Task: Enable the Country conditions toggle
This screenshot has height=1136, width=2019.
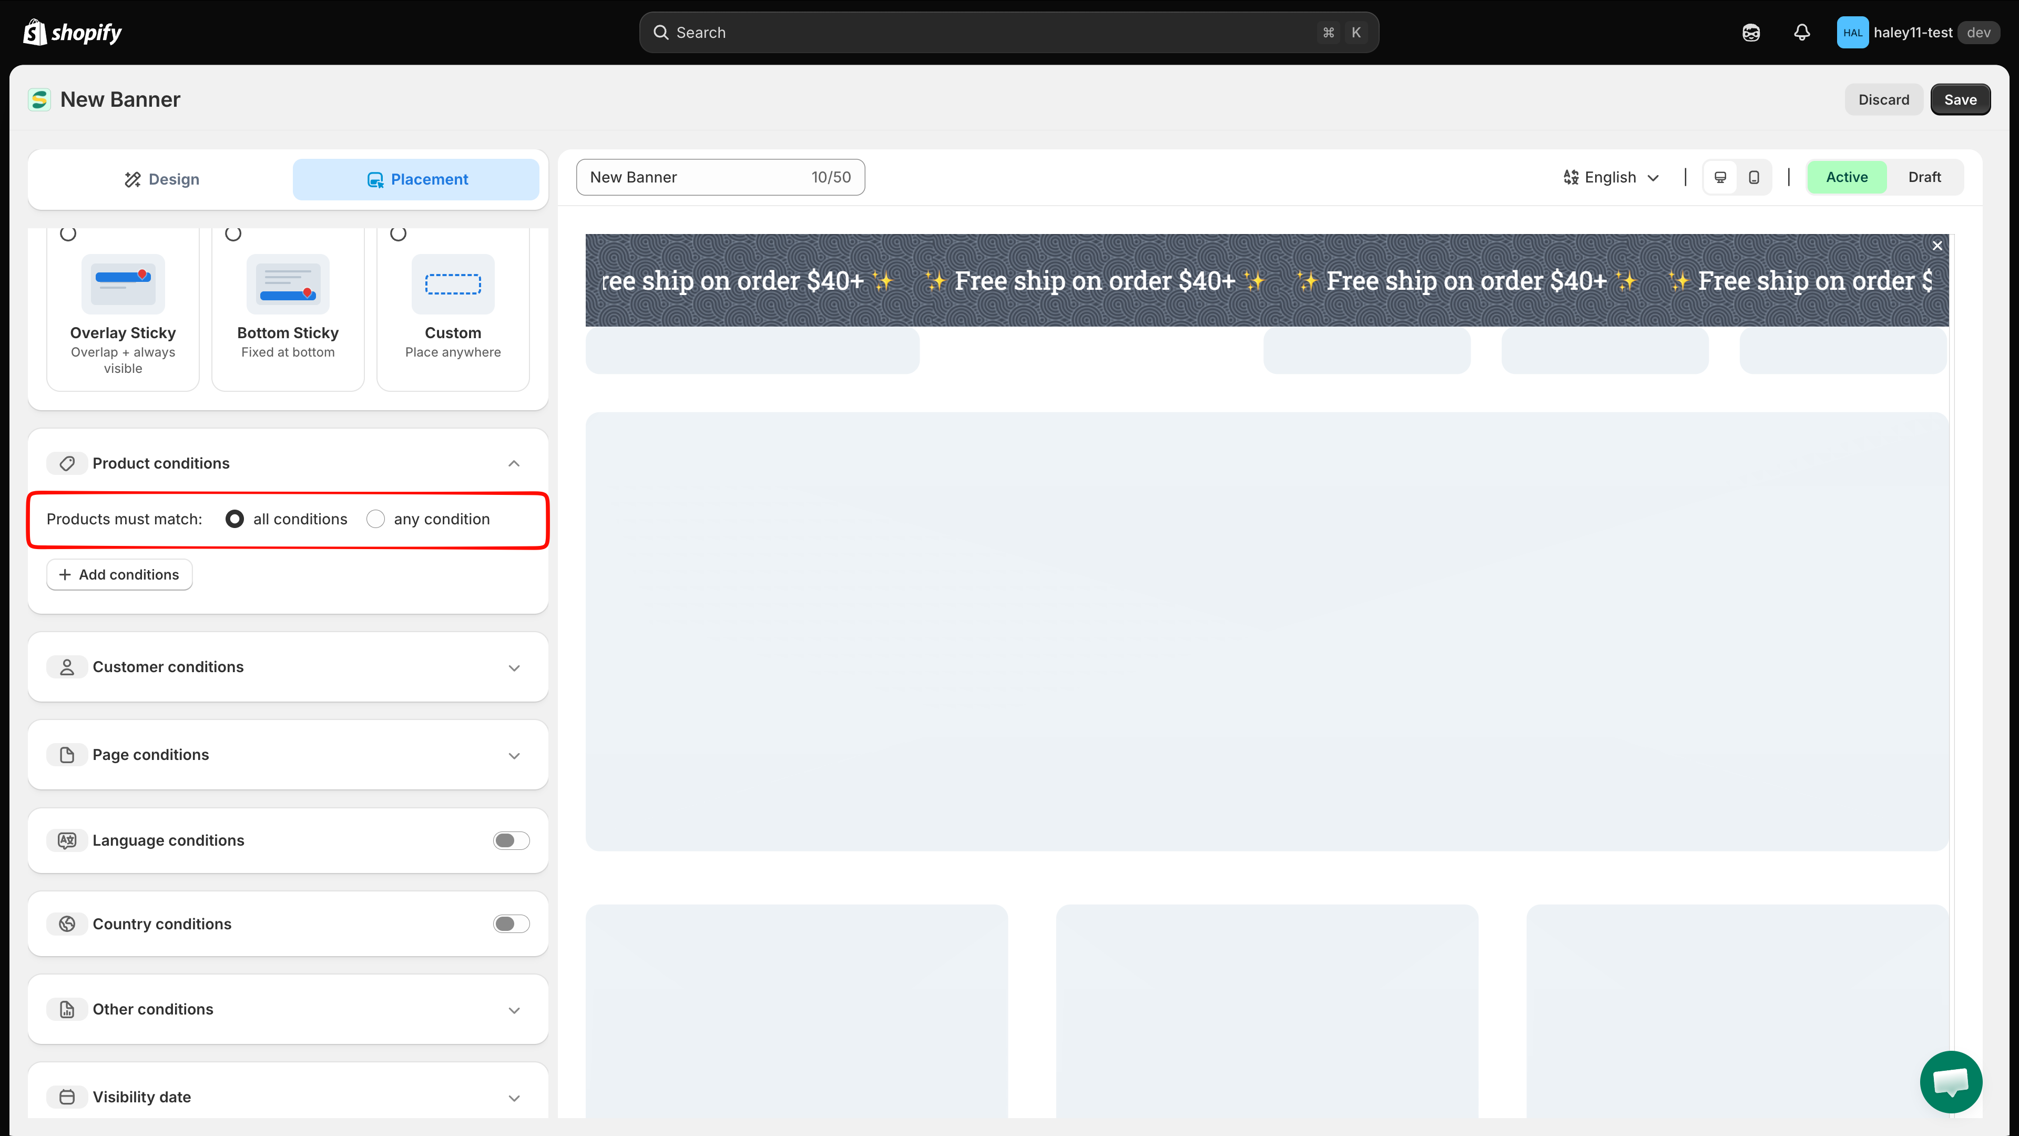Action: point(511,925)
